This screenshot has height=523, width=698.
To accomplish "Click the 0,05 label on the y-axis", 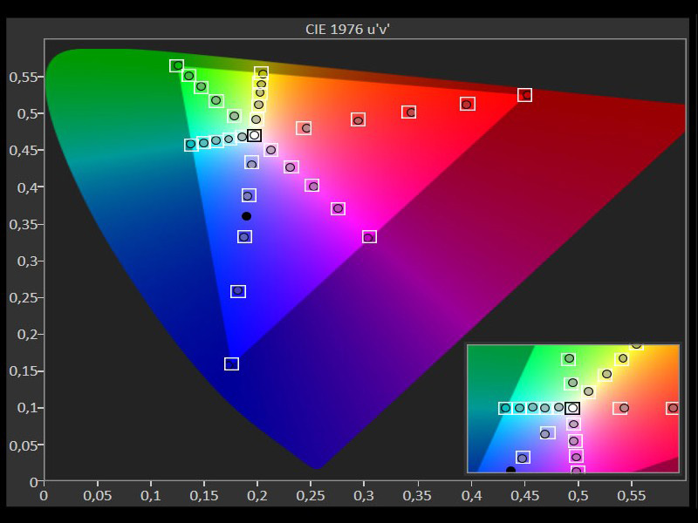I will click(x=25, y=445).
